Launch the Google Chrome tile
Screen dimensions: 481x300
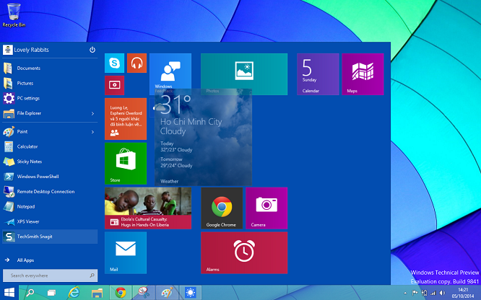pos(222,208)
